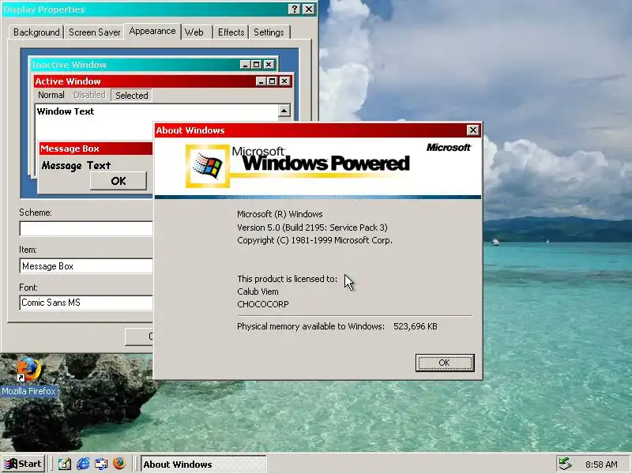The width and height of the screenshot is (632, 474).
Task: Open the Font combo box showing Comic Sans MS
Action: (86, 303)
